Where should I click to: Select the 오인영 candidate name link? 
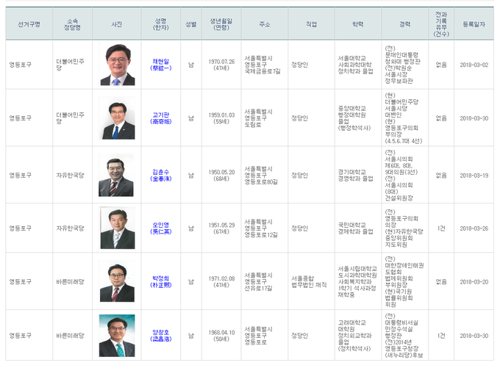point(160,226)
